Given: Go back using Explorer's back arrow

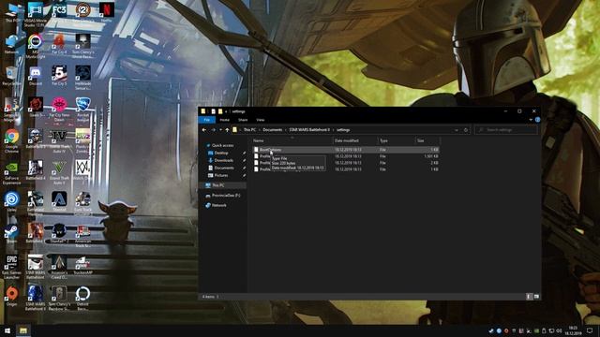Looking at the screenshot, I should [204, 130].
